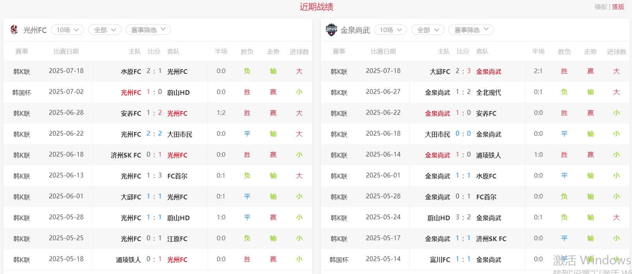Click 浦项铁人 in the 2025-05-18 match row
This screenshot has height=274, width=632.
click(x=128, y=260)
